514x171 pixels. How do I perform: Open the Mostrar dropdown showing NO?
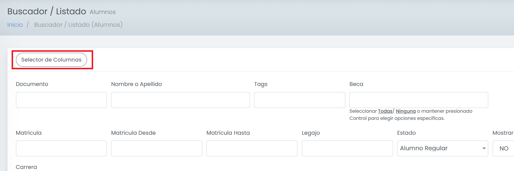point(503,148)
